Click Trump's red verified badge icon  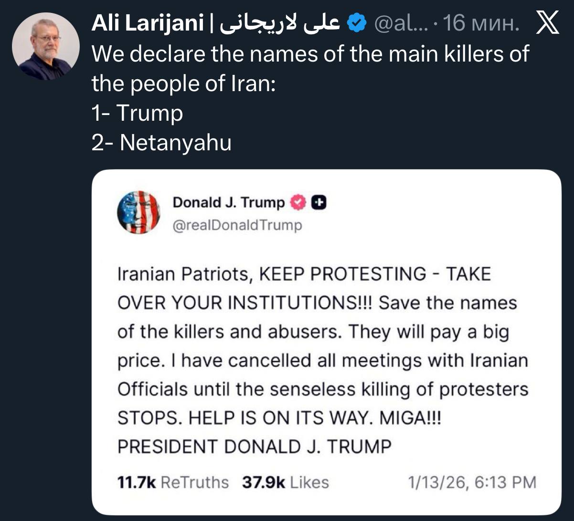pyautogui.click(x=298, y=203)
